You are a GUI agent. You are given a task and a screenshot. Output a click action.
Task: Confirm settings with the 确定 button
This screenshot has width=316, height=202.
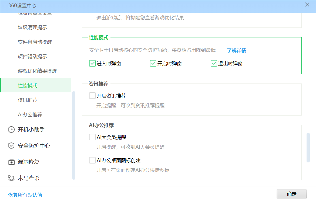coord(292,194)
